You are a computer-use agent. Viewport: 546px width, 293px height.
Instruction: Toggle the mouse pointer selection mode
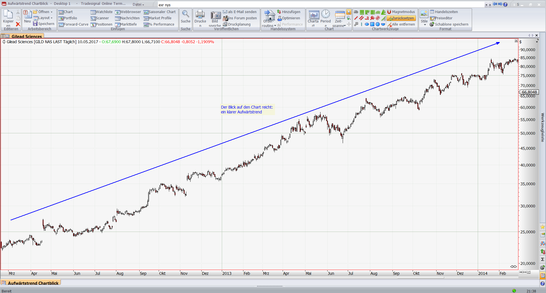point(349,12)
